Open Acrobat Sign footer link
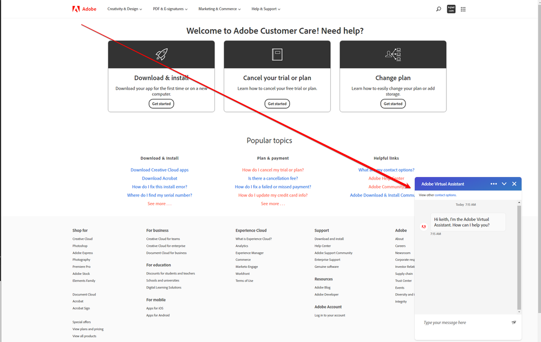The image size is (541, 342). click(81, 308)
